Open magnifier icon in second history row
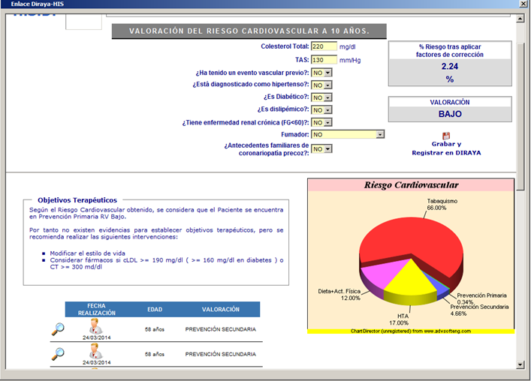The width and height of the screenshot is (531, 381). [x=58, y=354]
